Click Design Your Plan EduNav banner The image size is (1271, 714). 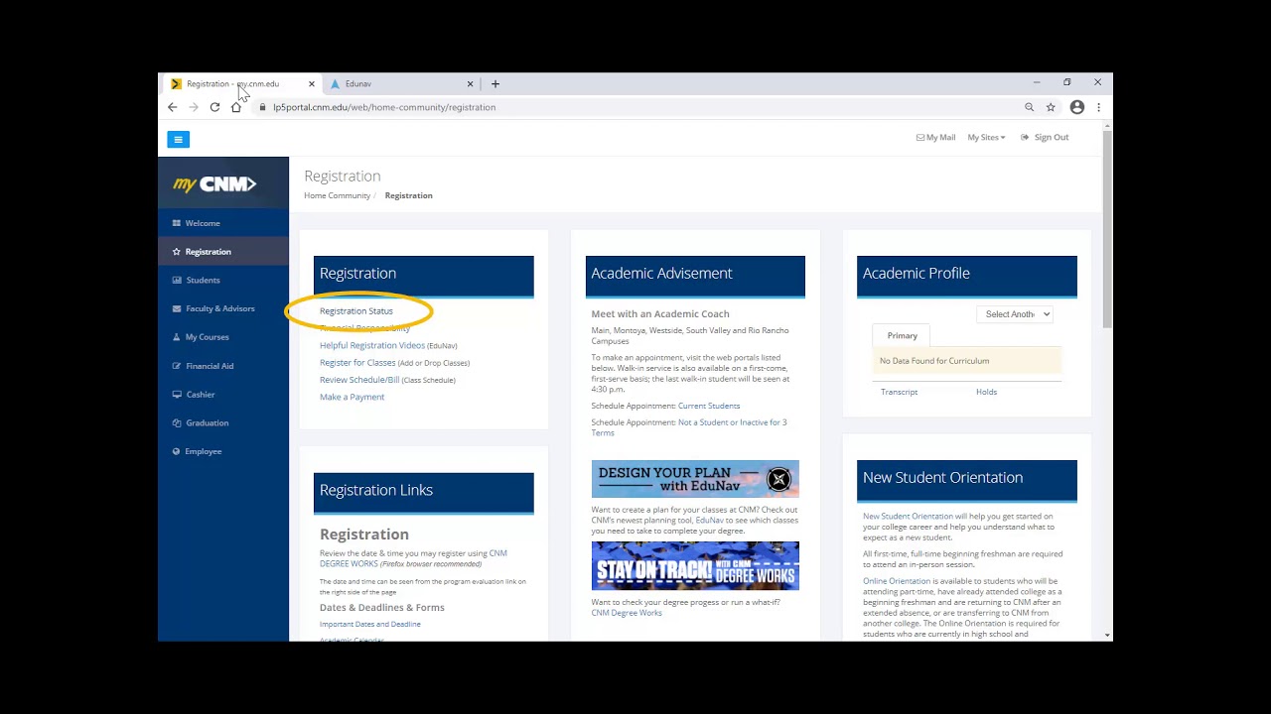pos(695,479)
